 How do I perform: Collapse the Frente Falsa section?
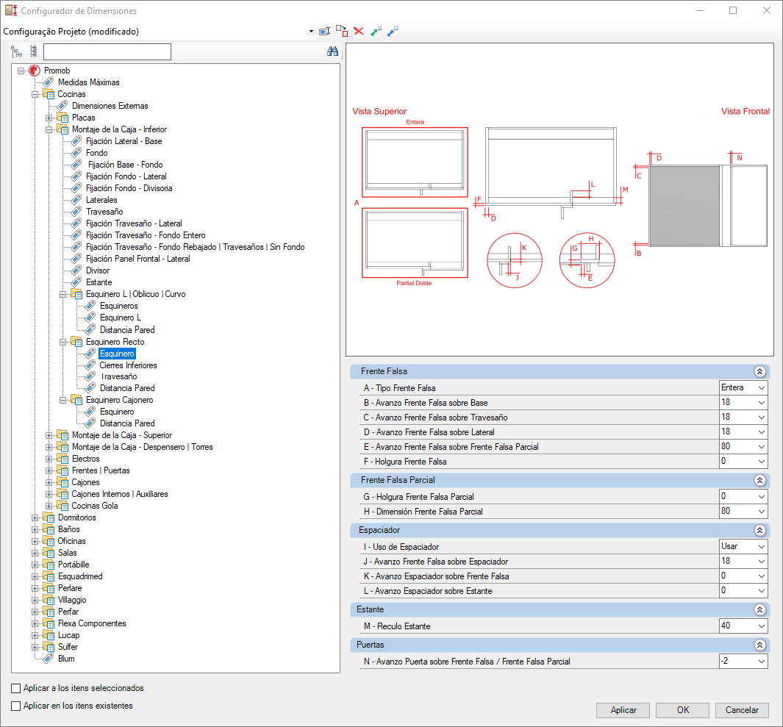pyautogui.click(x=759, y=371)
